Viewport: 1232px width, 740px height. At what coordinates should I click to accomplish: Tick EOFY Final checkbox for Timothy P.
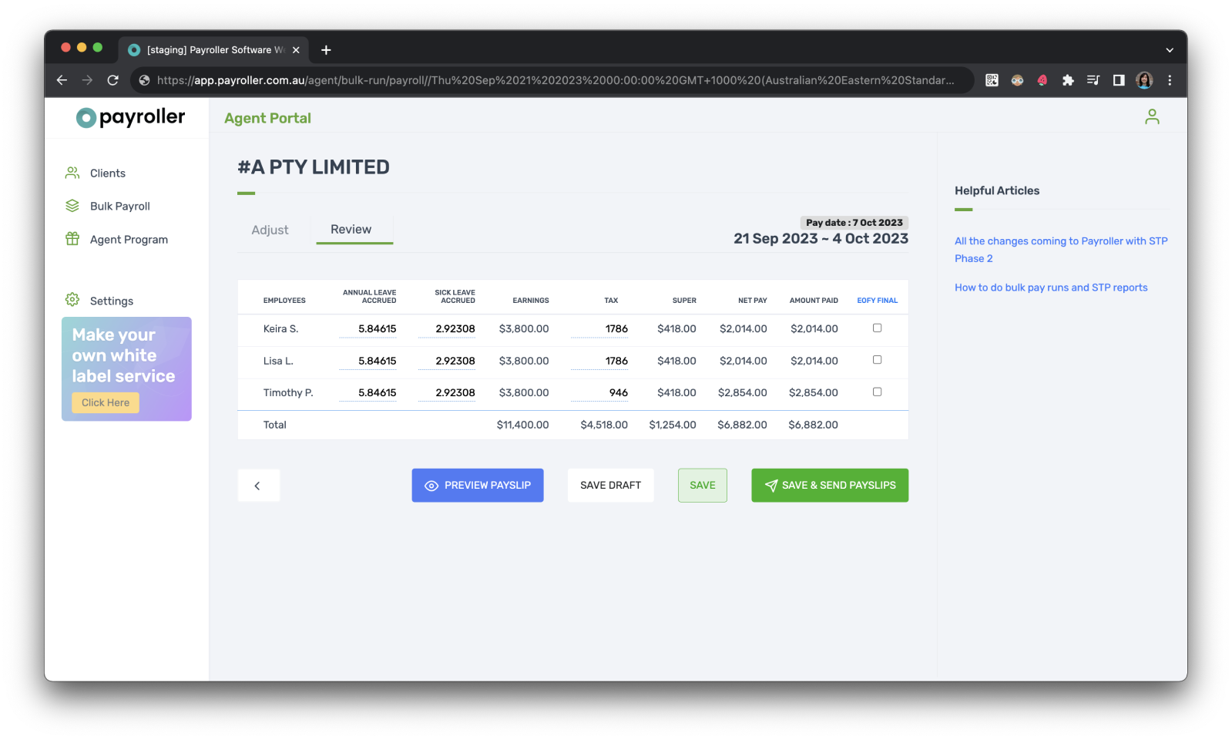[x=877, y=392]
